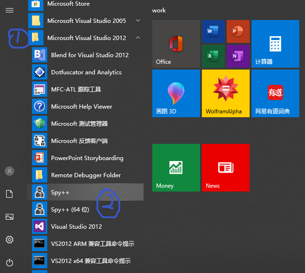This screenshot has height=273, width=305.
Task: Click the Microsoft 反馈客户端 icon
Action: click(40, 141)
